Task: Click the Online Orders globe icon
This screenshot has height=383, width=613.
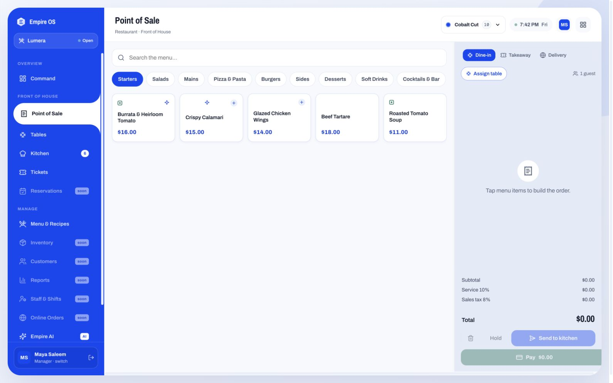Action: coord(23,318)
